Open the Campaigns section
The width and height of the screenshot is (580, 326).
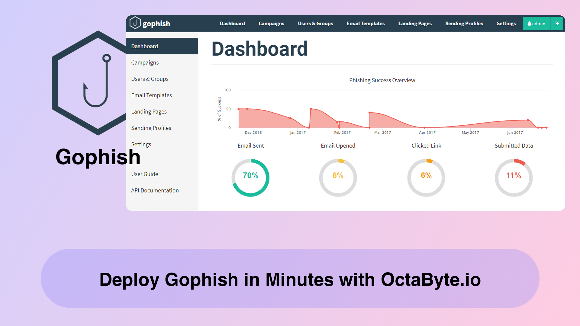click(x=145, y=62)
